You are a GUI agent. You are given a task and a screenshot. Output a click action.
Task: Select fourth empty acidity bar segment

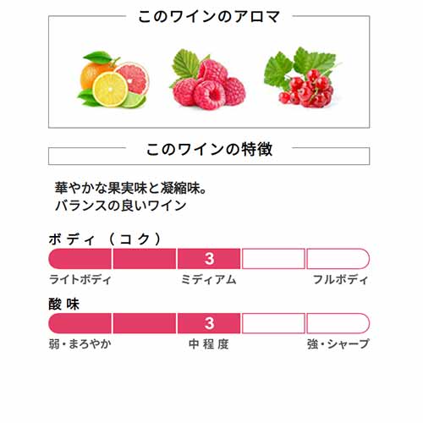point(273,323)
